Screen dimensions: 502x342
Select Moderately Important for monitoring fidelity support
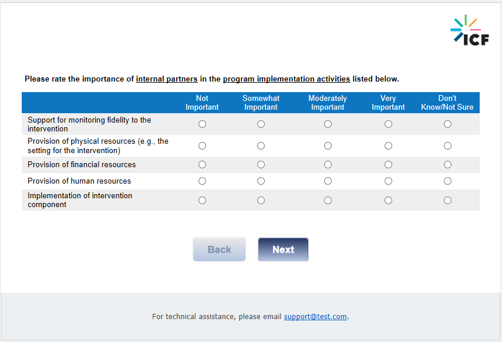tap(328, 124)
